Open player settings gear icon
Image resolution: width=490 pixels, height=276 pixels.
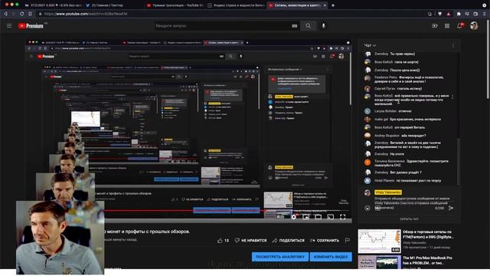293,217
